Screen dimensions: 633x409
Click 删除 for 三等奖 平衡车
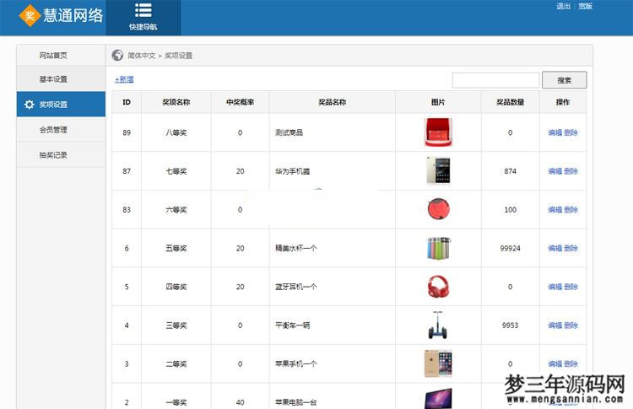point(571,326)
